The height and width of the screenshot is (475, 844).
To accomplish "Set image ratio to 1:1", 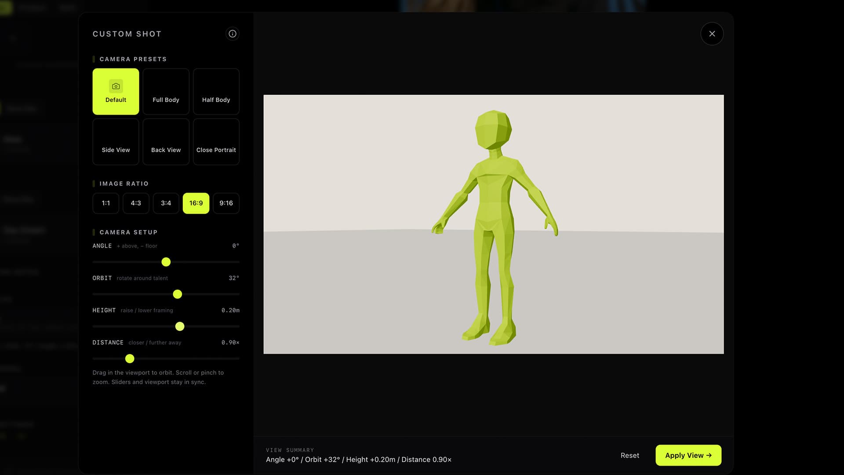I will pyautogui.click(x=105, y=203).
